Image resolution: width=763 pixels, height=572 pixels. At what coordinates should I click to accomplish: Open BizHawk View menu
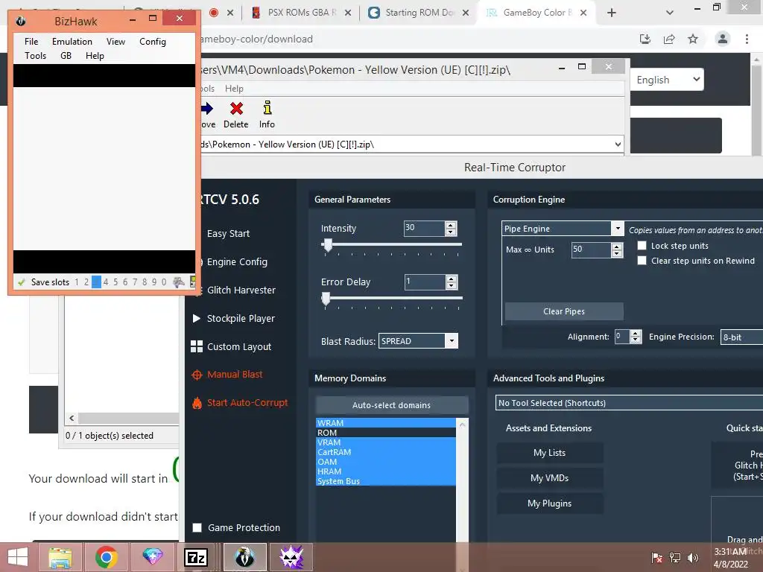tap(115, 42)
